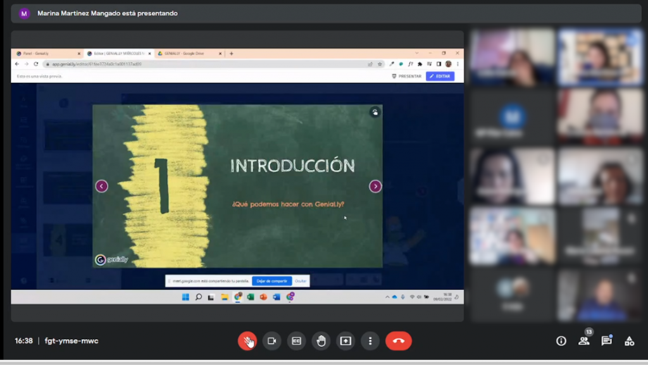Open the activities icon
Screen dimensions: 648x365
tap(630, 341)
